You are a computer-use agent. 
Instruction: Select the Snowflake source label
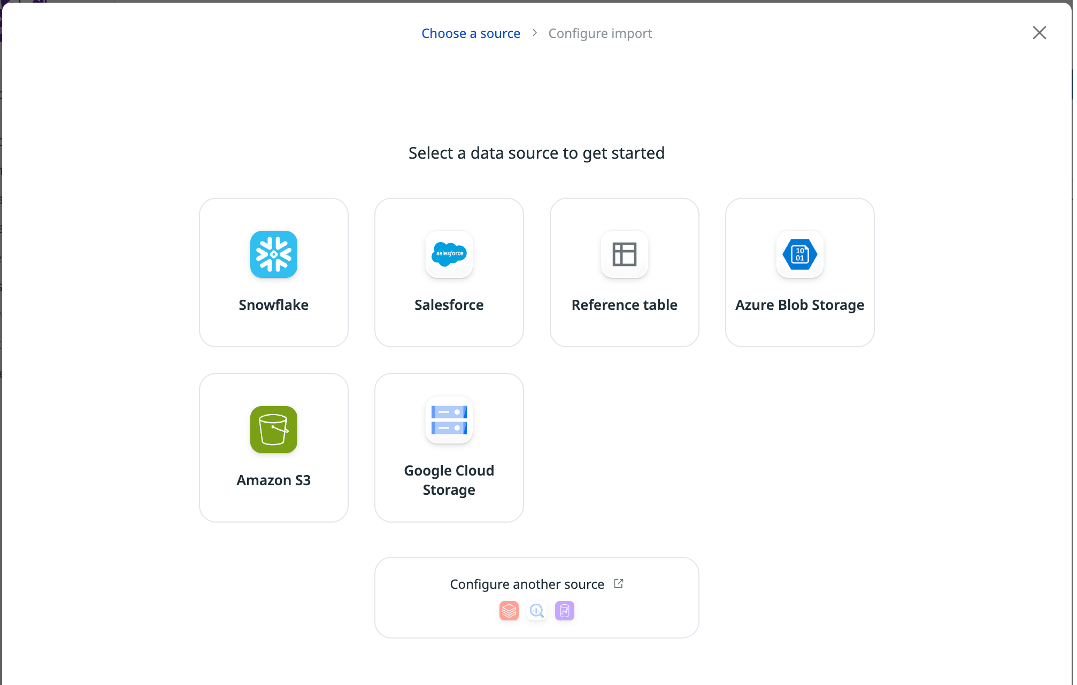tap(273, 305)
